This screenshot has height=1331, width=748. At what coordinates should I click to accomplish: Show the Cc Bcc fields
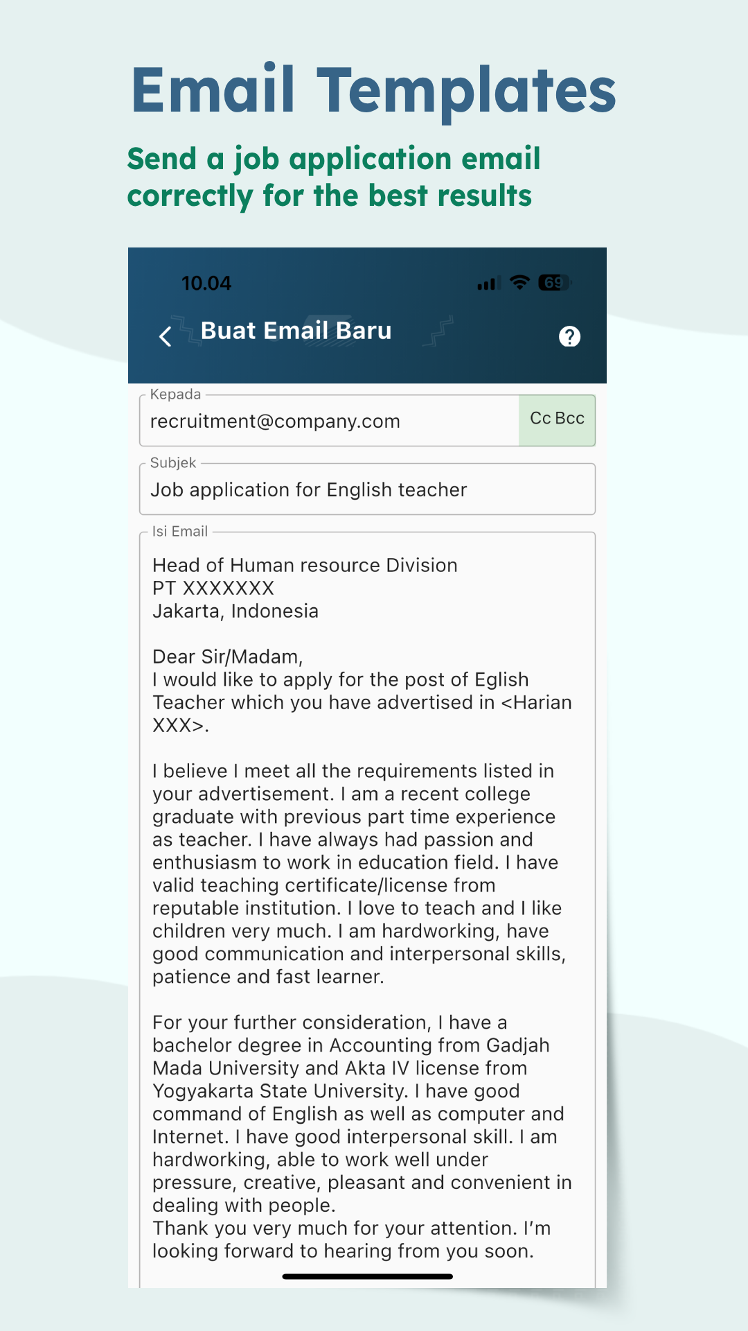557,419
